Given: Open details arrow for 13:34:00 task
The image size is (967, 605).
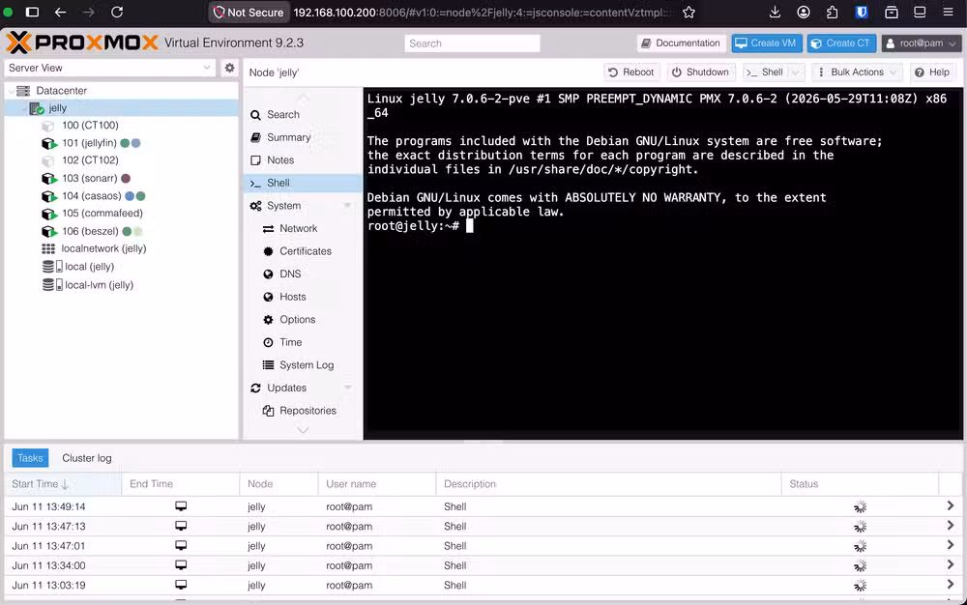Looking at the screenshot, I should [950, 565].
